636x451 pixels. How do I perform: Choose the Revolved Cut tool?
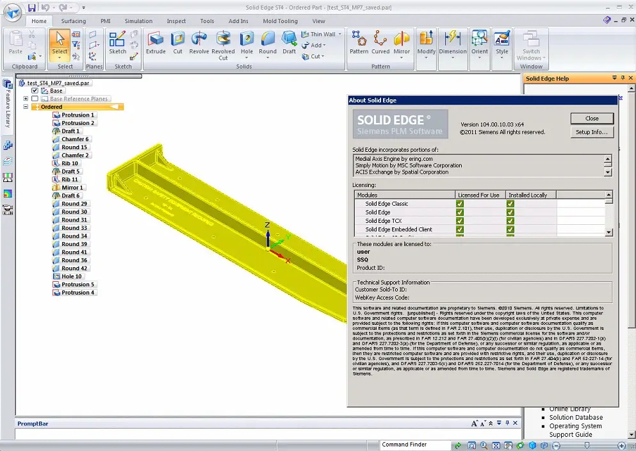[x=223, y=46]
